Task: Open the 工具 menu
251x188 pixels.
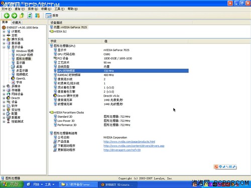Action: pos(59,9)
